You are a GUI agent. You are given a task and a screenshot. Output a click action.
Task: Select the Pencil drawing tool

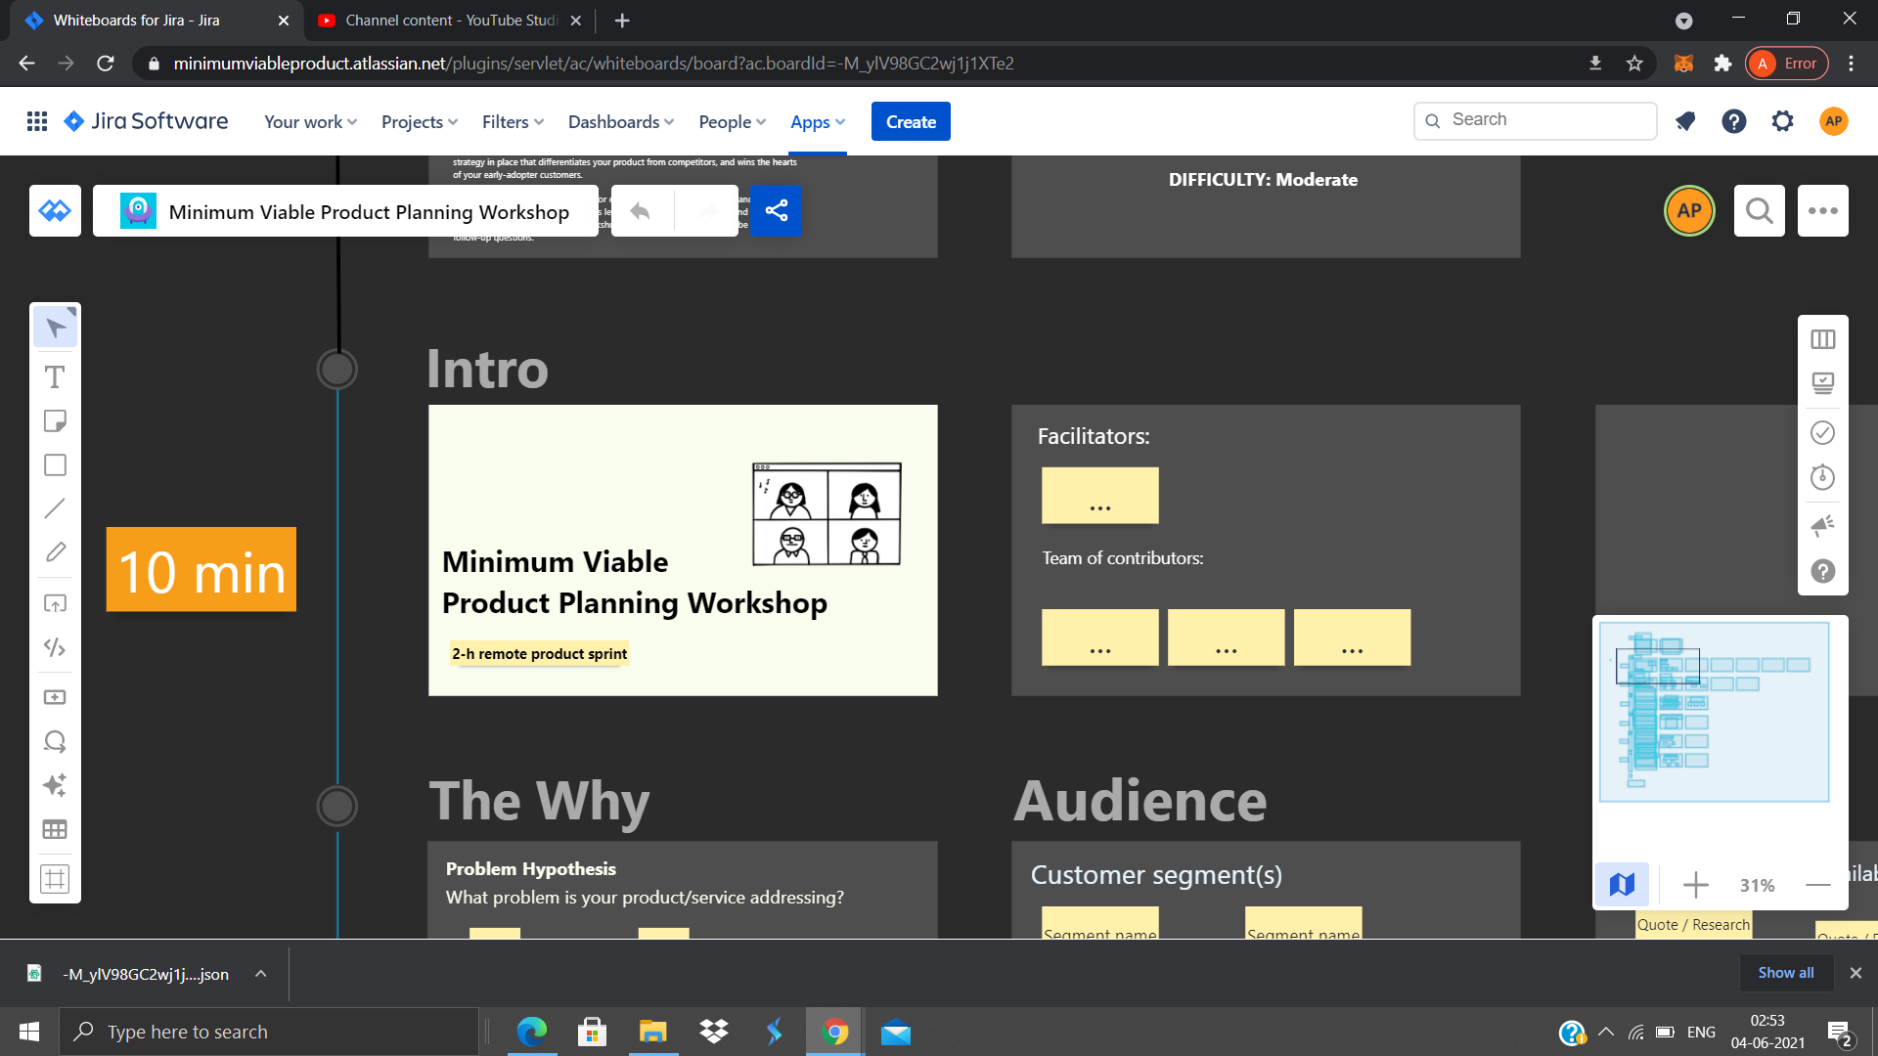click(55, 552)
